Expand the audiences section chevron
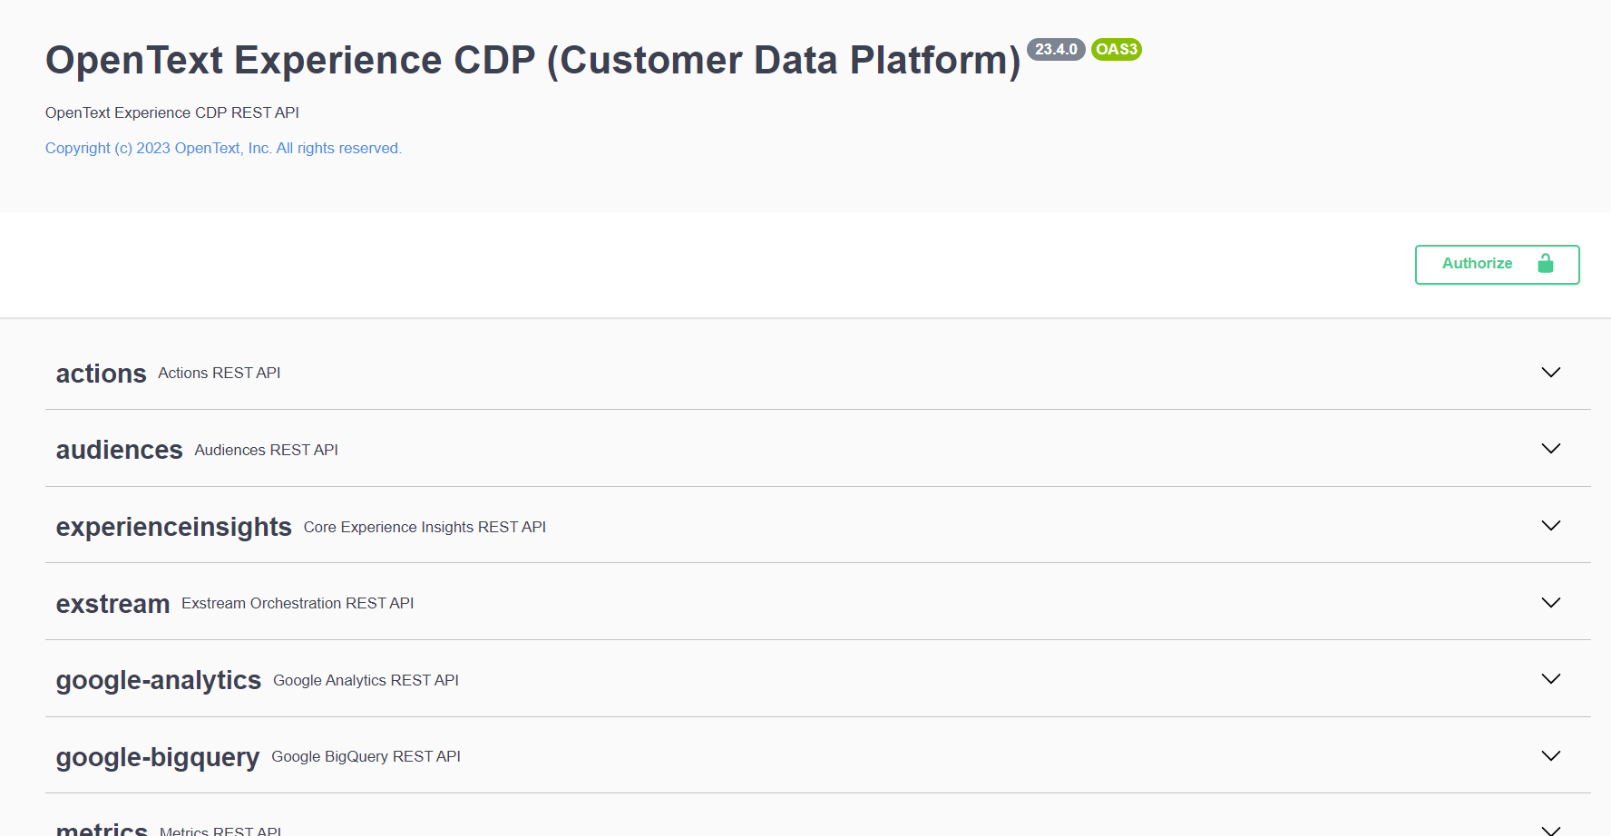The image size is (1611, 836). [1550, 449]
